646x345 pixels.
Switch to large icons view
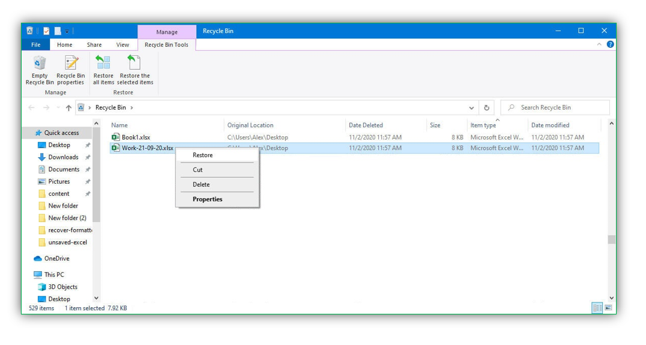click(x=608, y=308)
